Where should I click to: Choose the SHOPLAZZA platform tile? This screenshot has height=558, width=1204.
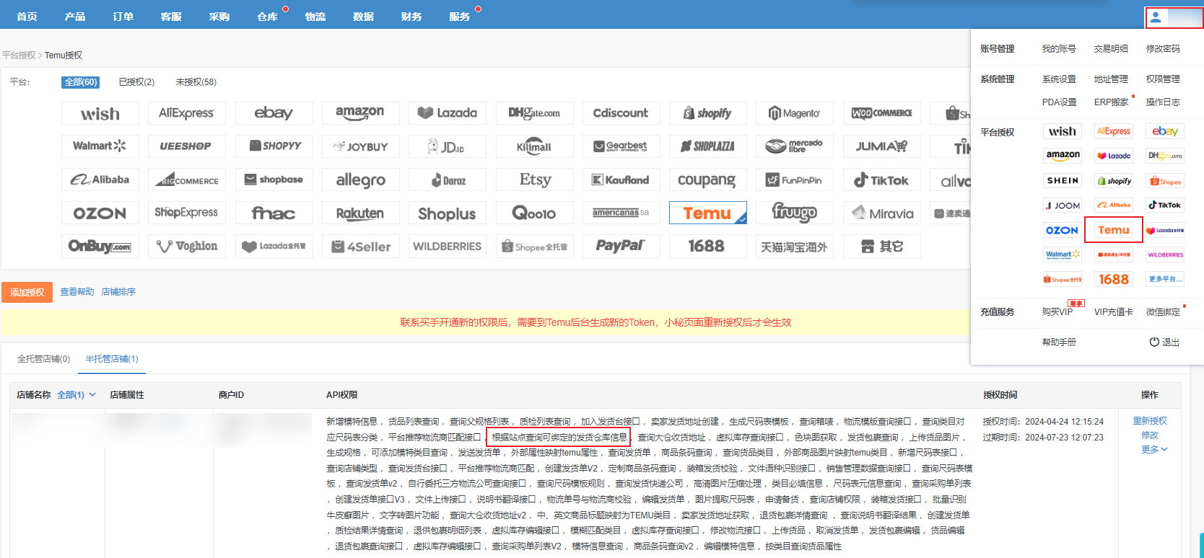coord(707,146)
